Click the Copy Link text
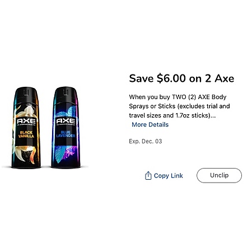 tap(169, 176)
